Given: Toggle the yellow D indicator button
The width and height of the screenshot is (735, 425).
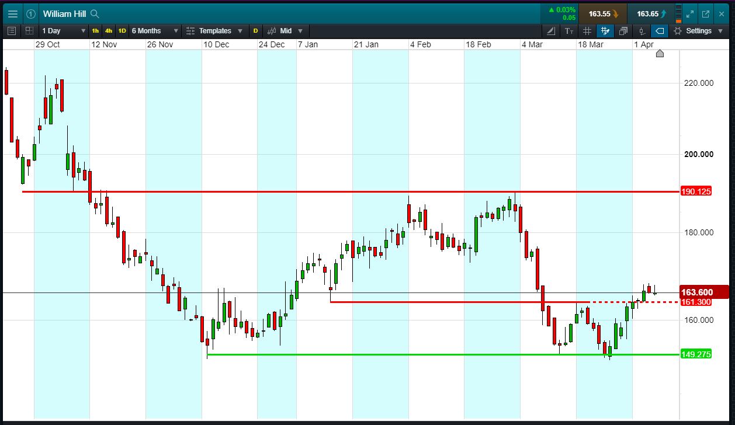Looking at the screenshot, I should coord(255,31).
